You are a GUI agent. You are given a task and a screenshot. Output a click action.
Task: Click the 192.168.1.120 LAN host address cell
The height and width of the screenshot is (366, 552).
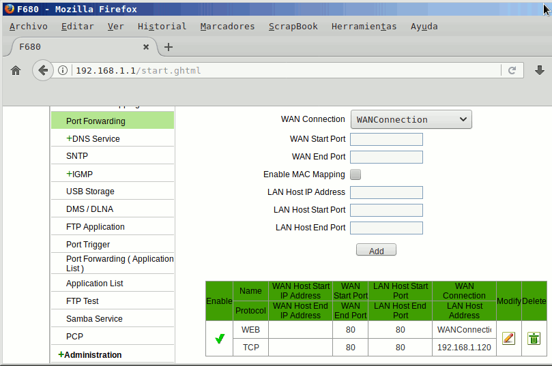(x=464, y=348)
